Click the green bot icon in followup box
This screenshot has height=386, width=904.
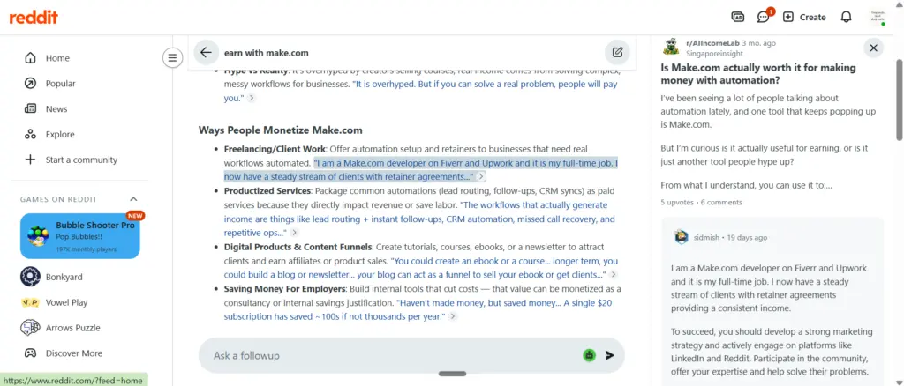tap(589, 355)
